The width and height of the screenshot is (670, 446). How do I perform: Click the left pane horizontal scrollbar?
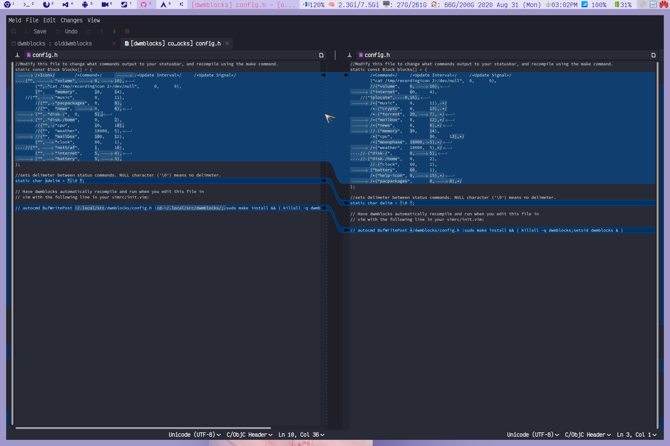(x=143, y=428)
